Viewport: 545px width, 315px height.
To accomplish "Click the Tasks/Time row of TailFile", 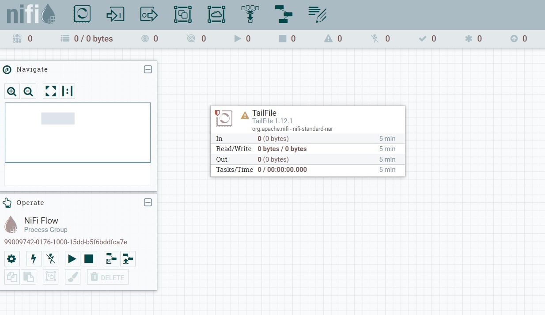I will tap(308, 170).
